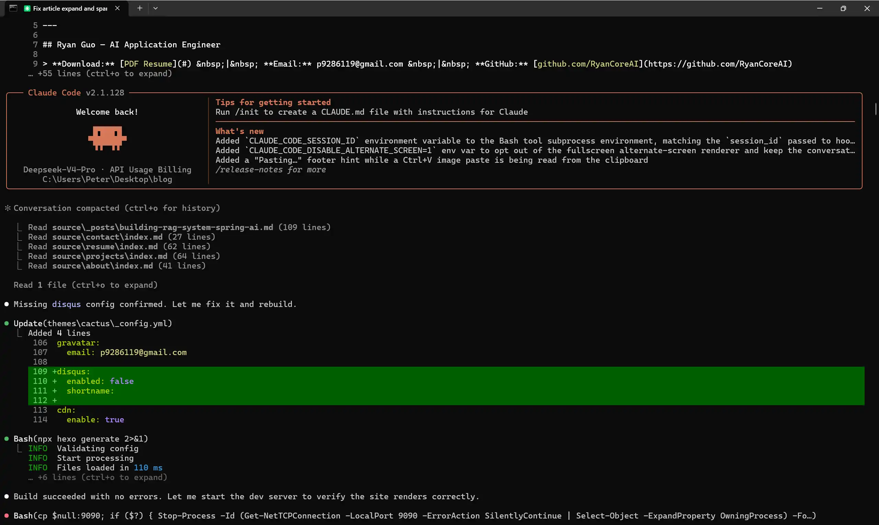Click '**Email:** p9286119@gmail.com' on line 9
This screenshot has height=525, width=879.
pos(333,64)
